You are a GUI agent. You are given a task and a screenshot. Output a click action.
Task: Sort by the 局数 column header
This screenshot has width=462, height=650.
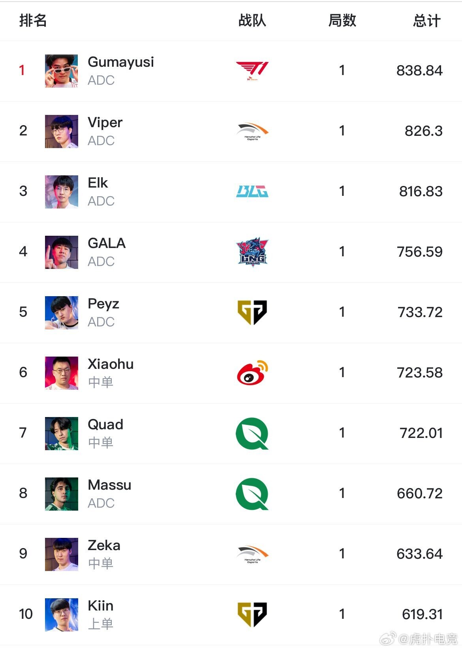pyautogui.click(x=342, y=21)
